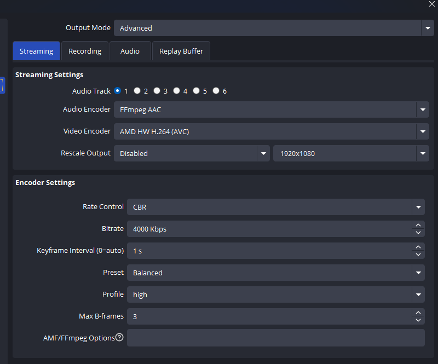
Task: Click the Output Mode label
Action: click(88, 28)
